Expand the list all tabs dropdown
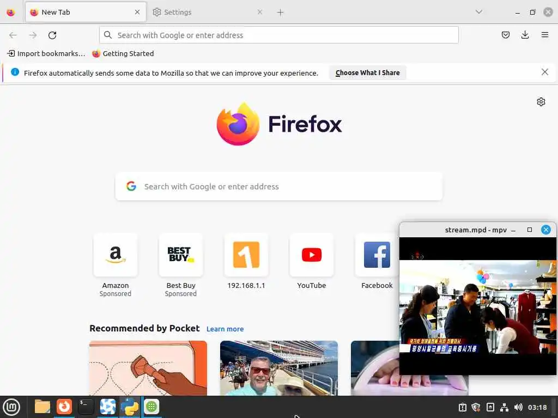 [479, 12]
